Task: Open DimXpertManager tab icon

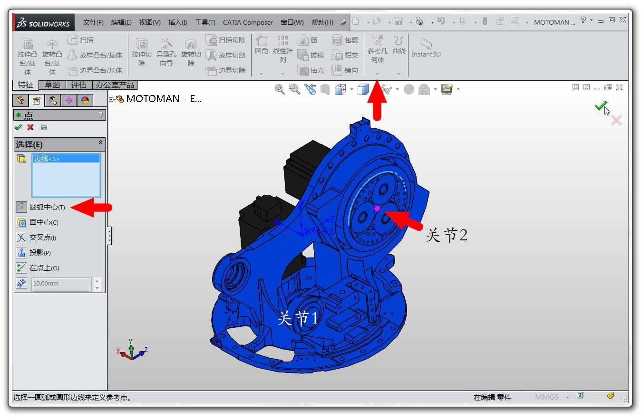Action: 68,100
